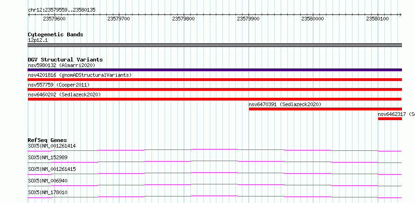Select the SOX5|NM_152989 magenta intron line
The width and height of the screenshot is (415, 203).
point(214,162)
